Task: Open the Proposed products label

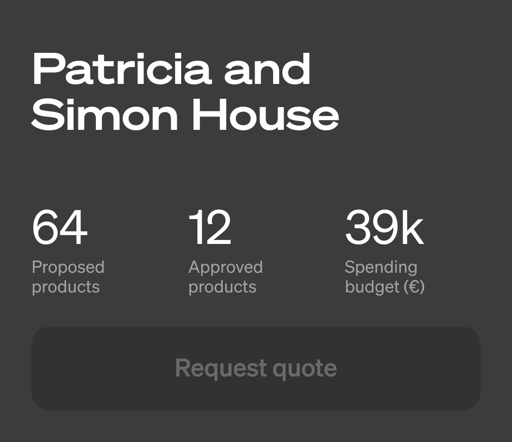Action: point(68,277)
